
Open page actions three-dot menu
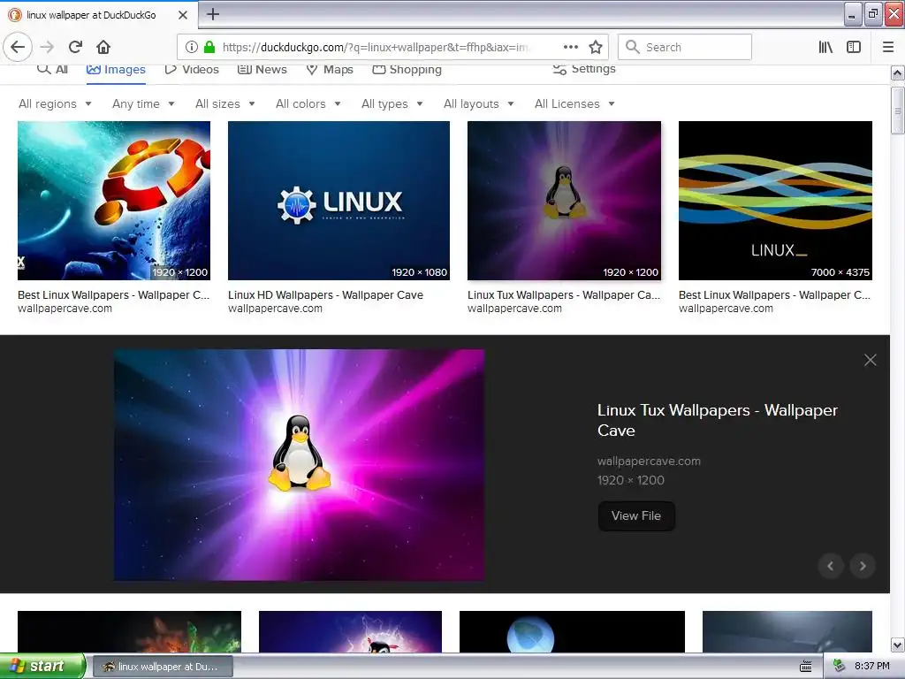pos(570,47)
